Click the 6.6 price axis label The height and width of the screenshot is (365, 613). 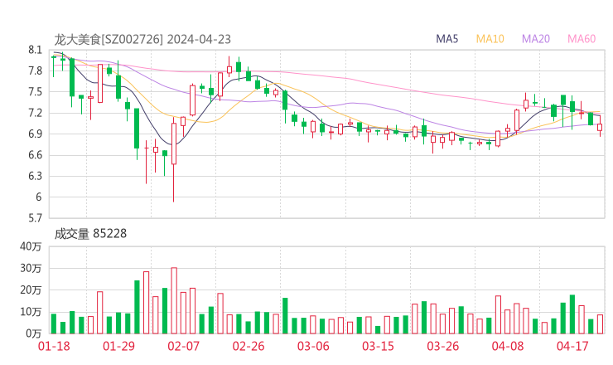click(x=35, y=155)
